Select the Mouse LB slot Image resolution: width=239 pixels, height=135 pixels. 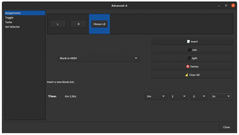click(x=99, y=24)
